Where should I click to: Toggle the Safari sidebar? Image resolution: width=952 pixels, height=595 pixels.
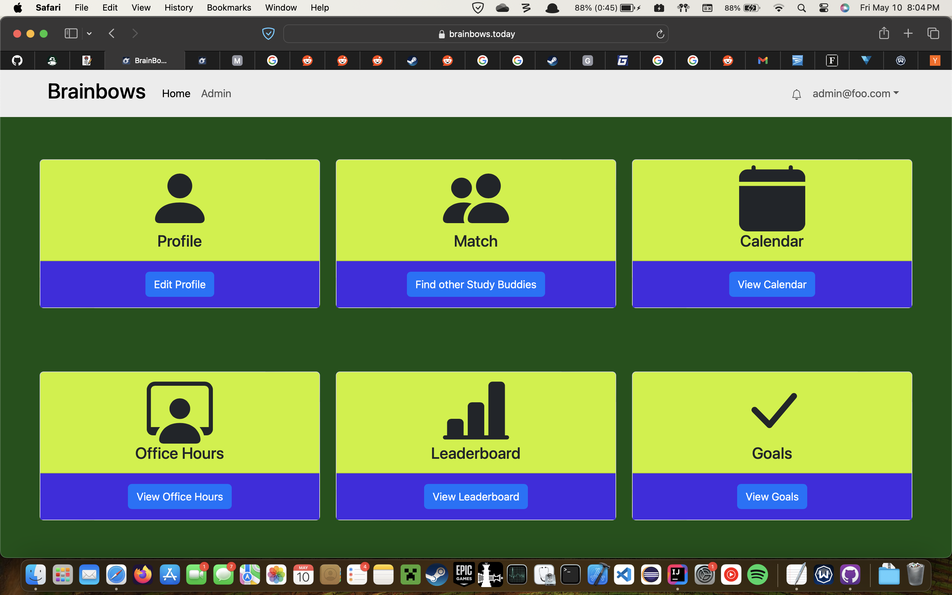[71, 33]
